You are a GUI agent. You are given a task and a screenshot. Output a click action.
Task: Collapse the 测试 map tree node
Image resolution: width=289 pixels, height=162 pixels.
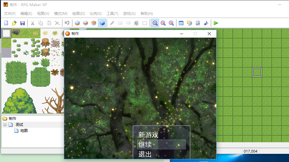pyautogui.click(x=5, y=125)
